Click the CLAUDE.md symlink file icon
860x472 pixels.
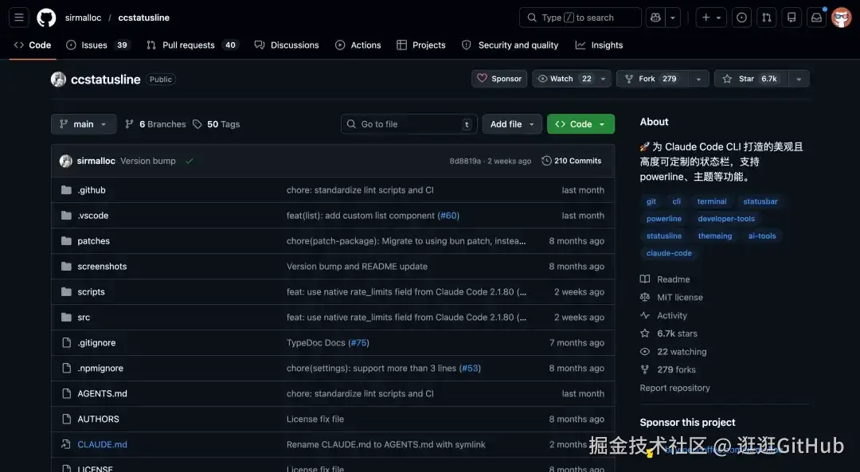66,445
